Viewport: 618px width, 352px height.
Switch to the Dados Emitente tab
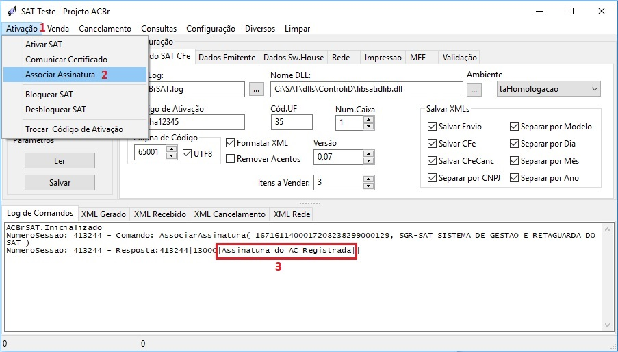[x=227, y=58]
